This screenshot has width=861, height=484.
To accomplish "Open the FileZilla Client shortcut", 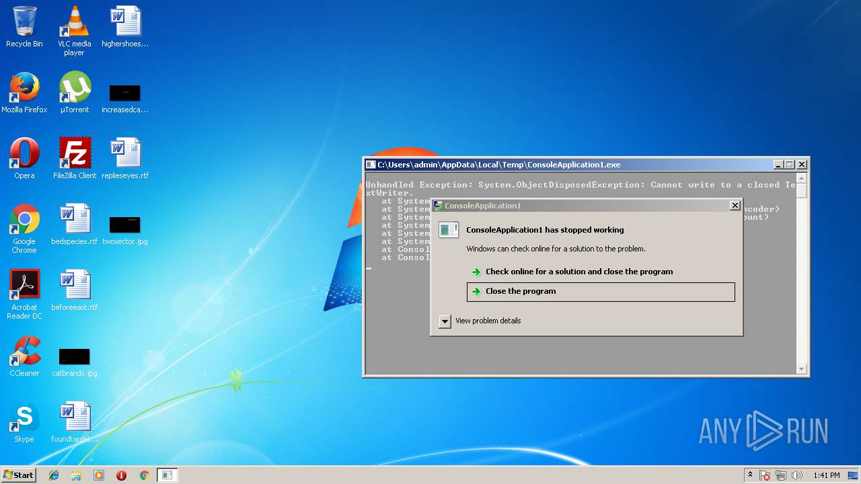I will [x=74, y=159].
